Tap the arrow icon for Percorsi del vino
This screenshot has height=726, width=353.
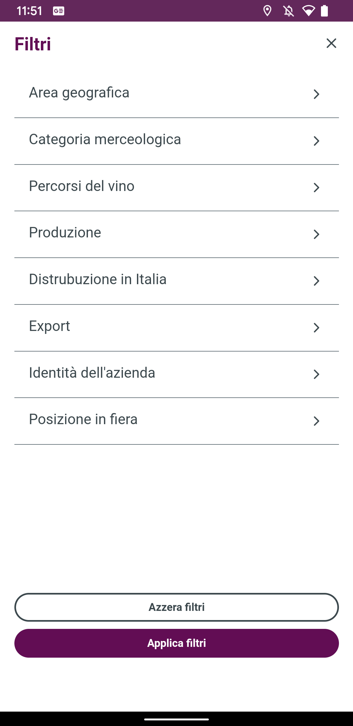pyautogui.click(x=316, y=188)
